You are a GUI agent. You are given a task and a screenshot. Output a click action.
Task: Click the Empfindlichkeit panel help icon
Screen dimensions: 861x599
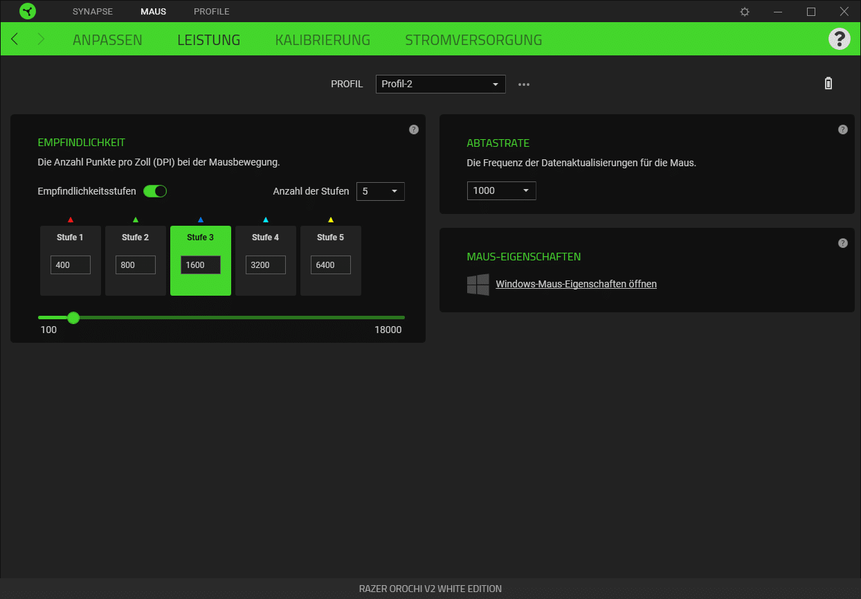(414, 129)
